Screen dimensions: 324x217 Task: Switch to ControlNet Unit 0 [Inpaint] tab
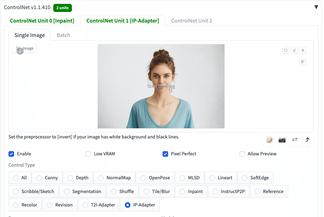pyautogui.click(x=42, y=21)
